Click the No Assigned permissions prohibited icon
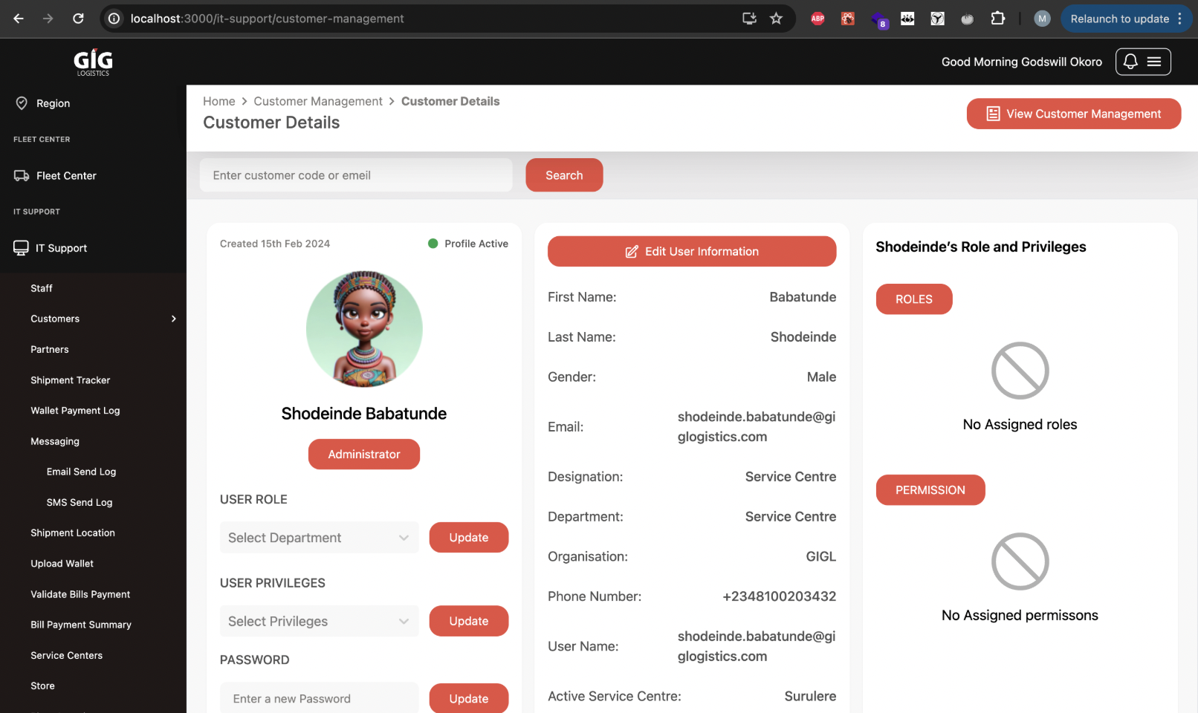The width and height of the screenshot is (1198, 713). pyautogui.click(x=1020, y=561)
